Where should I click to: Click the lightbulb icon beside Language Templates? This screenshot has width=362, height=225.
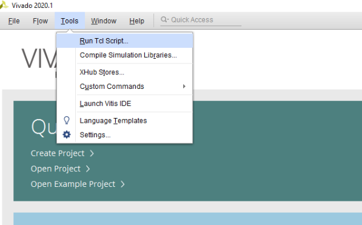[67, 120]
